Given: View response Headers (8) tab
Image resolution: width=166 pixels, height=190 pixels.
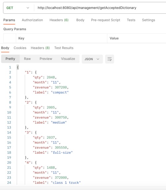Looking at the screenshot, I should click(x=40, y=48).
